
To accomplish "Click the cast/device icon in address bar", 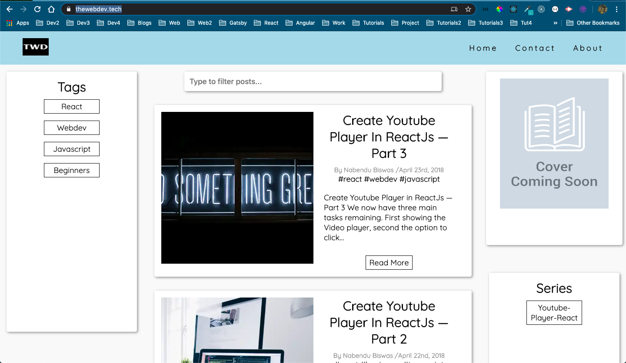I will coord(454,9).
